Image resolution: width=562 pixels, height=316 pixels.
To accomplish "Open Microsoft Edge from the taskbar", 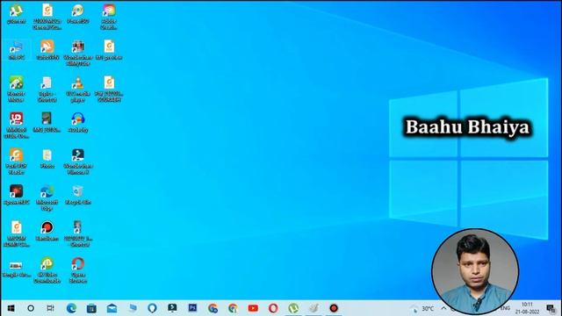I will click(x=71, y=308).
